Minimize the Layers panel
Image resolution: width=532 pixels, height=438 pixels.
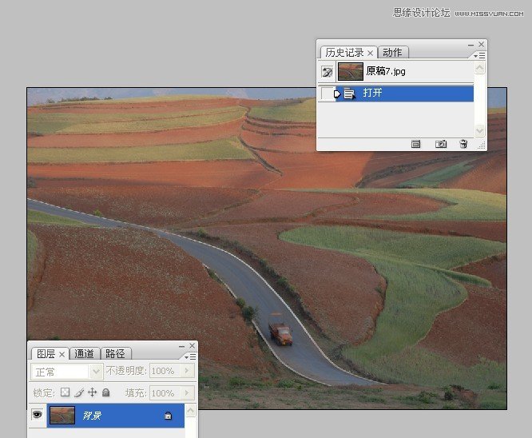[181, 346]
